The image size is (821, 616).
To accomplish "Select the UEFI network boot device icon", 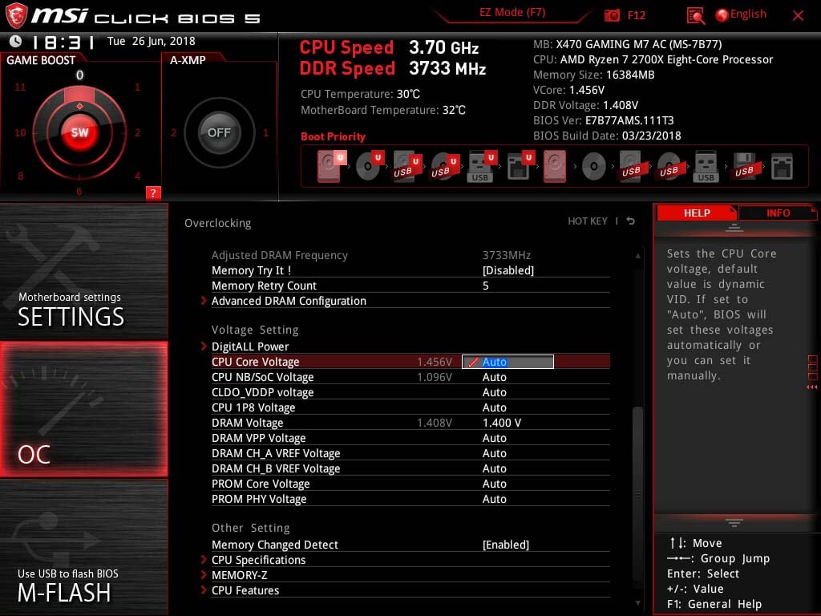I will tap(520, 167).
